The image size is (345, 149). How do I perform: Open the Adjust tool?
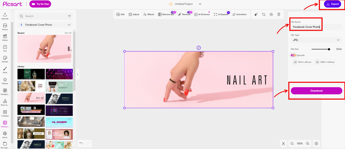(134, 14)
